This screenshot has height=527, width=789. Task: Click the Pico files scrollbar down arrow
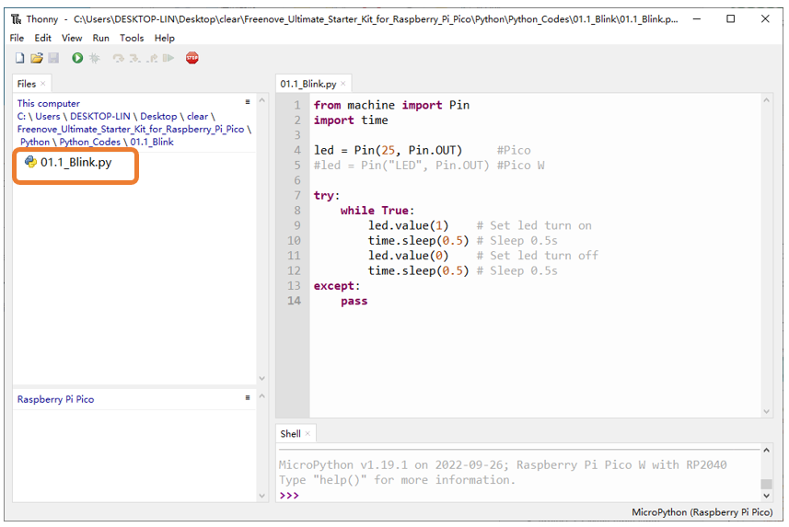click(261, 496)
